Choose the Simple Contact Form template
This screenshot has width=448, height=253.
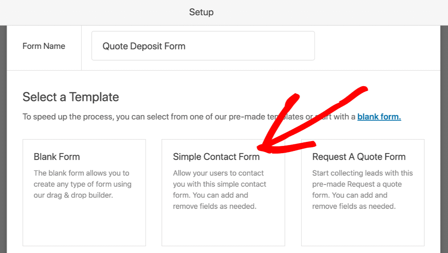point(223,192)
